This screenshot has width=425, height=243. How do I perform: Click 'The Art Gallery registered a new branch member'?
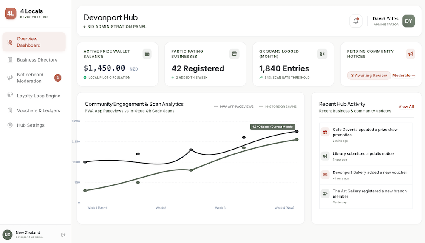tap(370, 194)
